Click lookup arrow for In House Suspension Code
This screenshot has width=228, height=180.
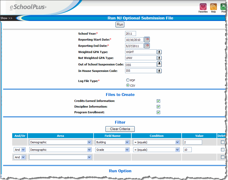pyautogui.click(x=159, y=71)
